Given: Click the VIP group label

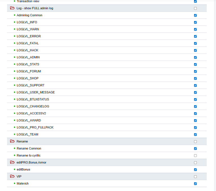Looking at the screenshot, I should point(19,176).
